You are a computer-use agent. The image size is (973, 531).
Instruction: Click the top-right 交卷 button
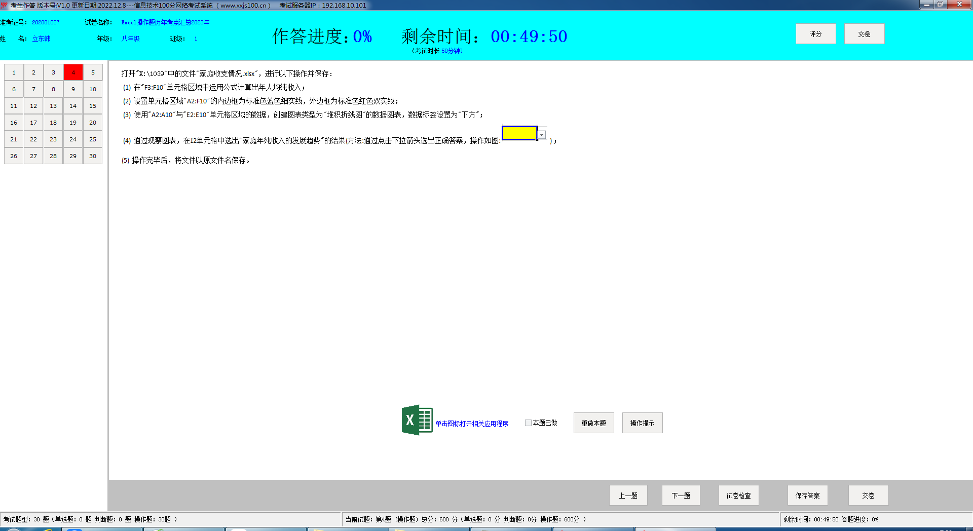pos(864,34)
